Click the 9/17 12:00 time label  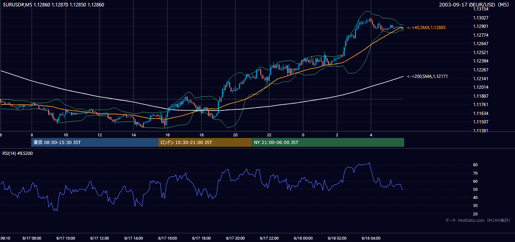pyautogui.click(x=100, y=238)
